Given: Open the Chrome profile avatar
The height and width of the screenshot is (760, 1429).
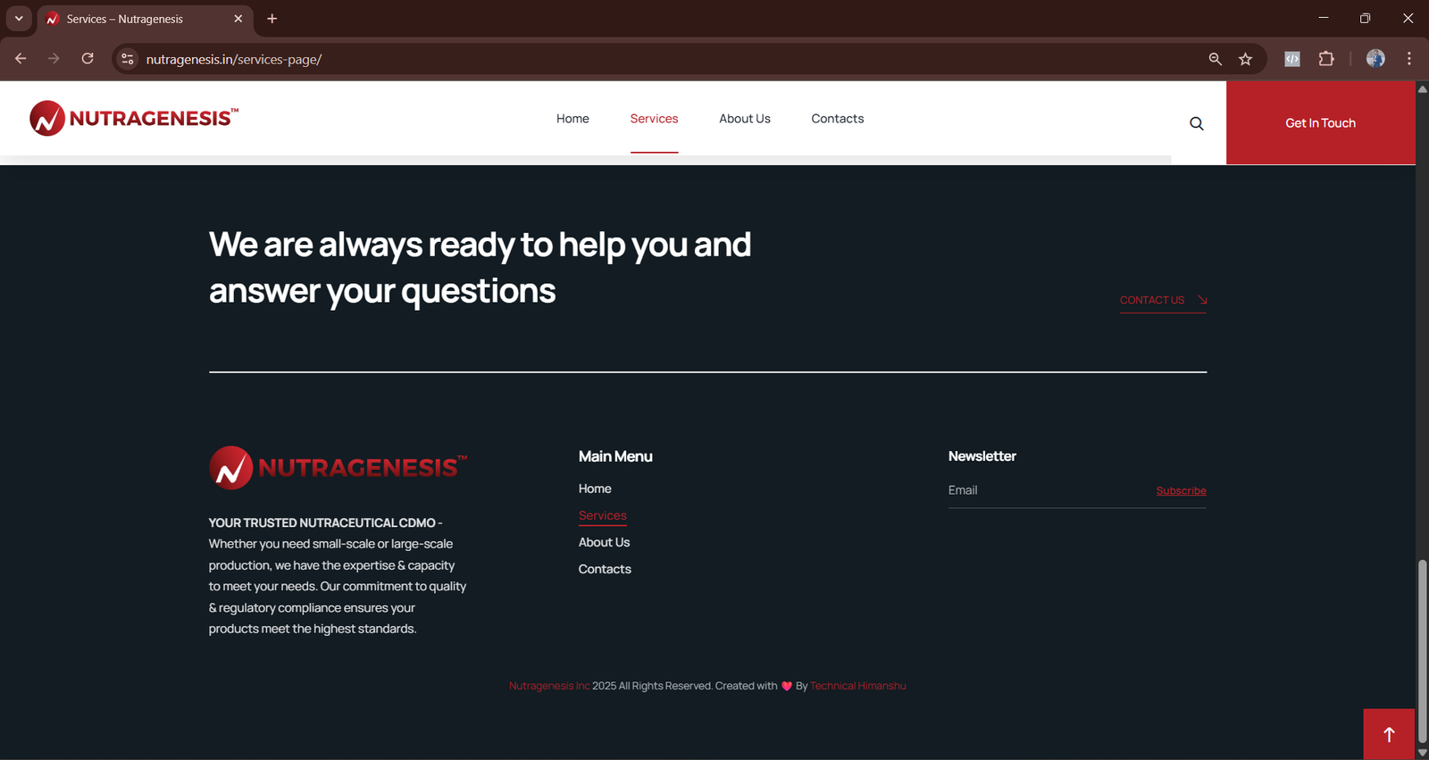Looking at the screenshot, I should 1375,59.
